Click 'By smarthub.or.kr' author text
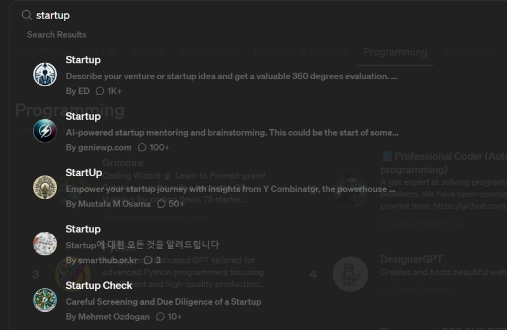 (102, 260)
